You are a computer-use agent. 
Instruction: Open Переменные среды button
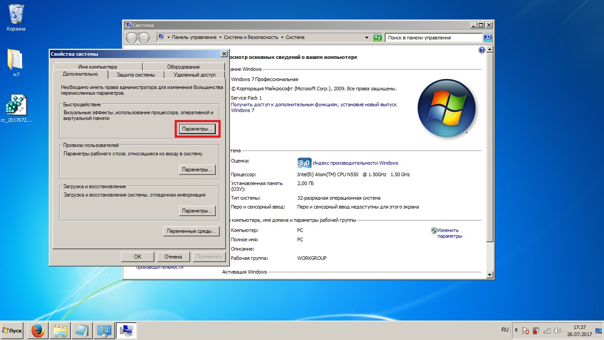pyautogui.click(x=191, y=231)
